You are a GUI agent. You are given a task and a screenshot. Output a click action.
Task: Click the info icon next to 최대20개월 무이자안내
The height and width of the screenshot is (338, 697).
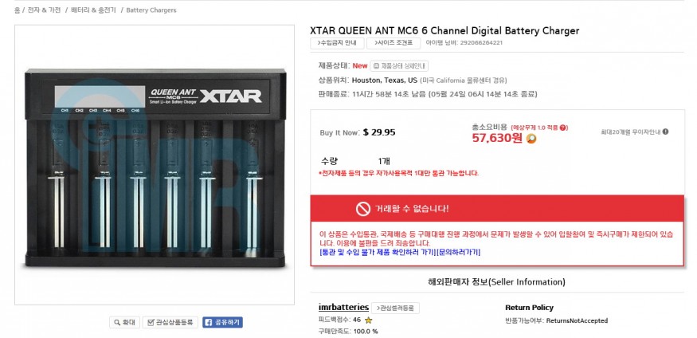point(665,132)
